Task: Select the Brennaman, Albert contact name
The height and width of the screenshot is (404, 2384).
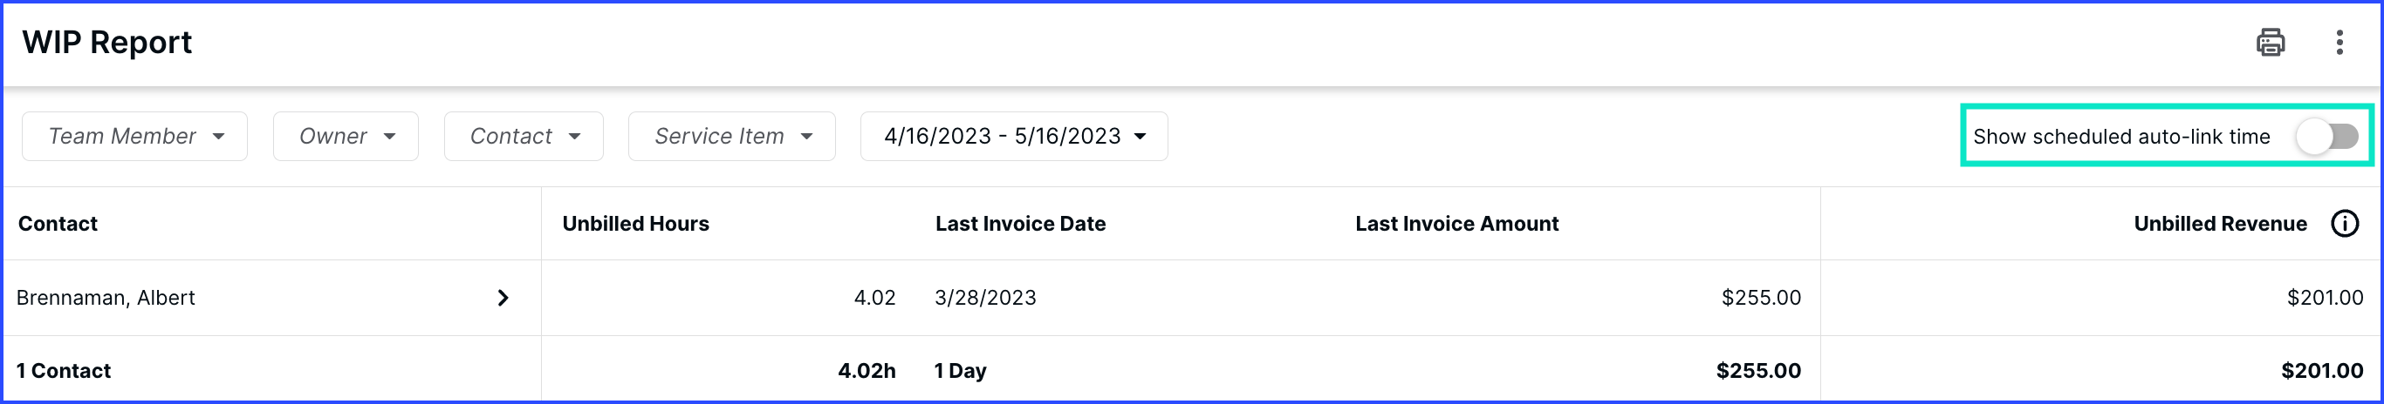Action: click(106, 298)
